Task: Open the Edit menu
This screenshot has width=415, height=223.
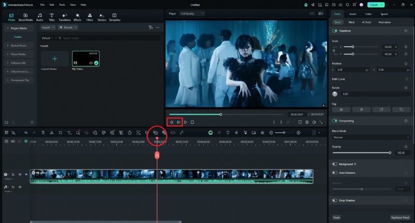Action: [x=51, y=5]
